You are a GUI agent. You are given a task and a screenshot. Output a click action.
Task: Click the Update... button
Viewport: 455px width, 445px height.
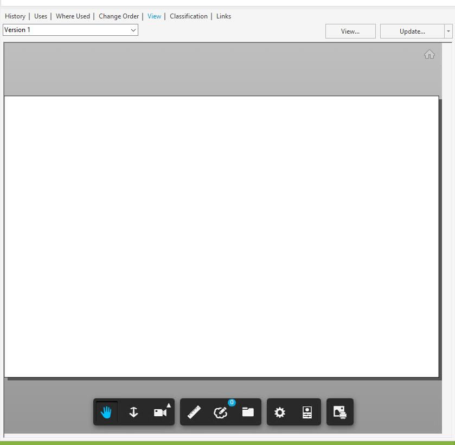pyautogui.click(x=412, y=31)
